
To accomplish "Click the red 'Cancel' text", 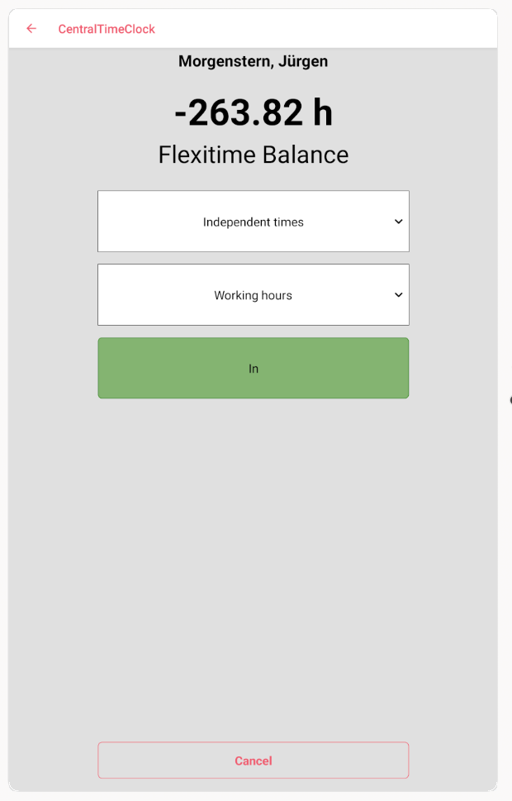I will tap(253, 760).
